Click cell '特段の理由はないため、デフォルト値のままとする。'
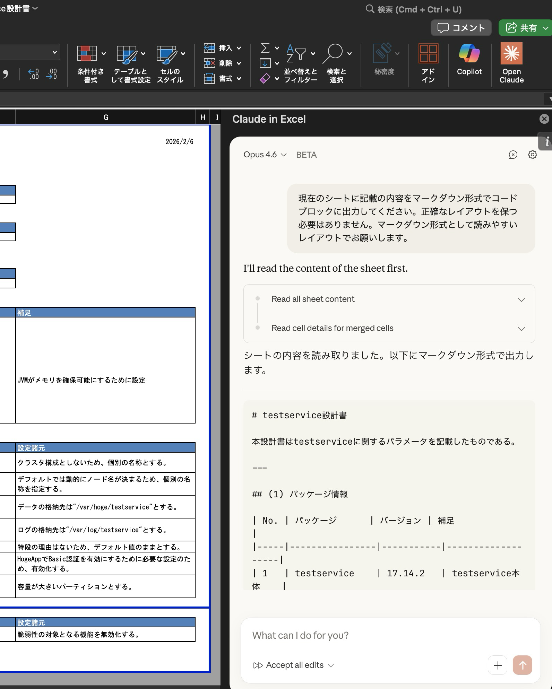 [105, 547]
